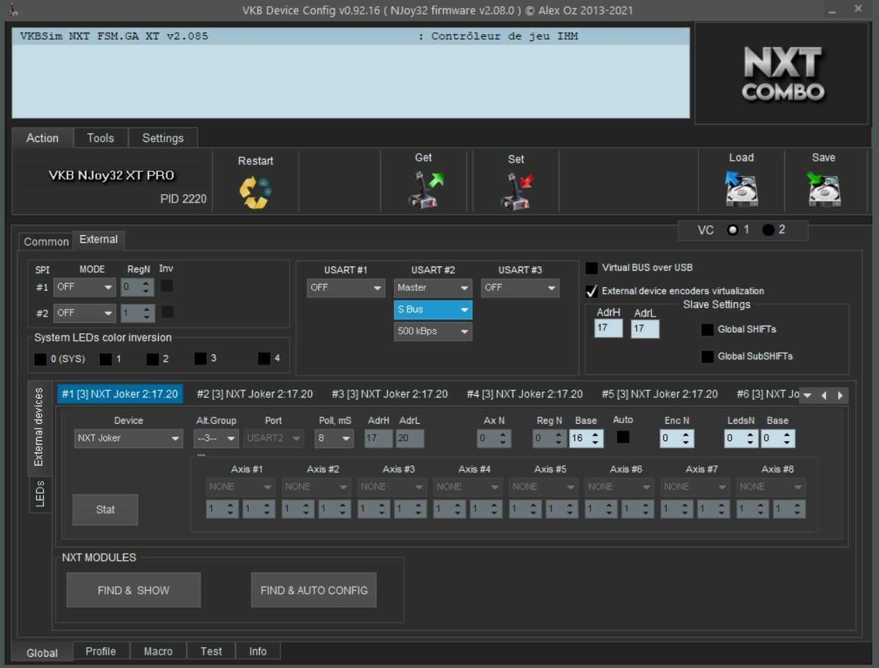The image size is (879, 668).
Task: Toggle the Global SHIFTs checkbox
Action: tap(707, 330)
